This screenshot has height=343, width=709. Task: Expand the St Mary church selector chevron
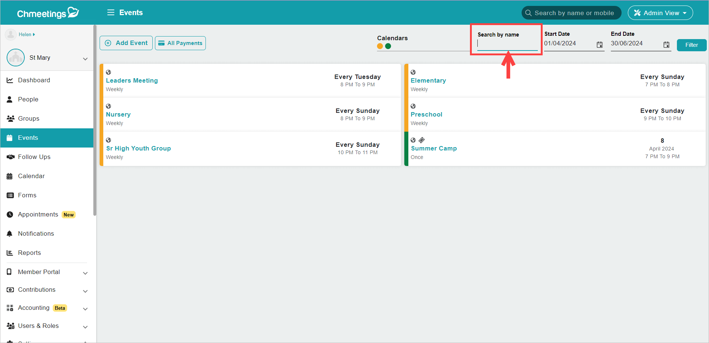click(85, 59)
